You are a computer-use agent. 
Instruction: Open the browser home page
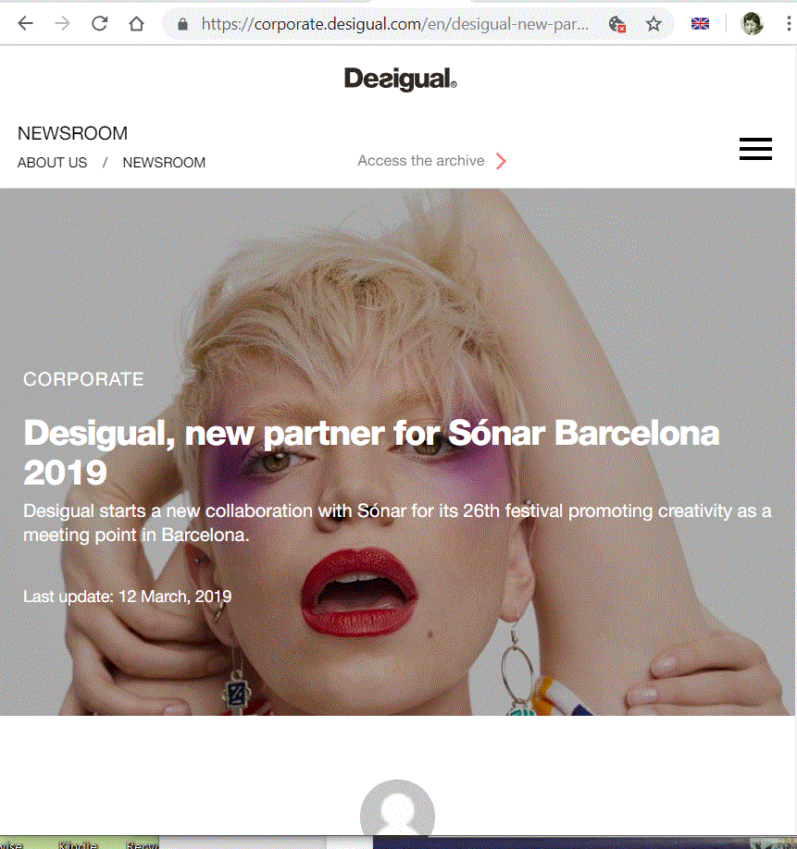[136, 23]
